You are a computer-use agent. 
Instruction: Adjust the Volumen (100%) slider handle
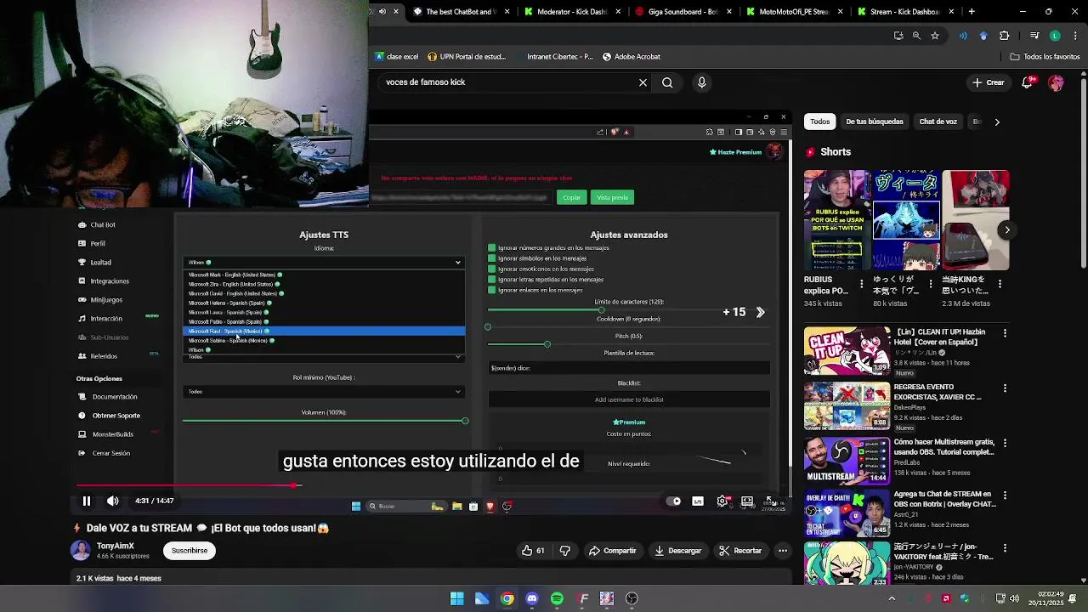[x=465, y=421]
